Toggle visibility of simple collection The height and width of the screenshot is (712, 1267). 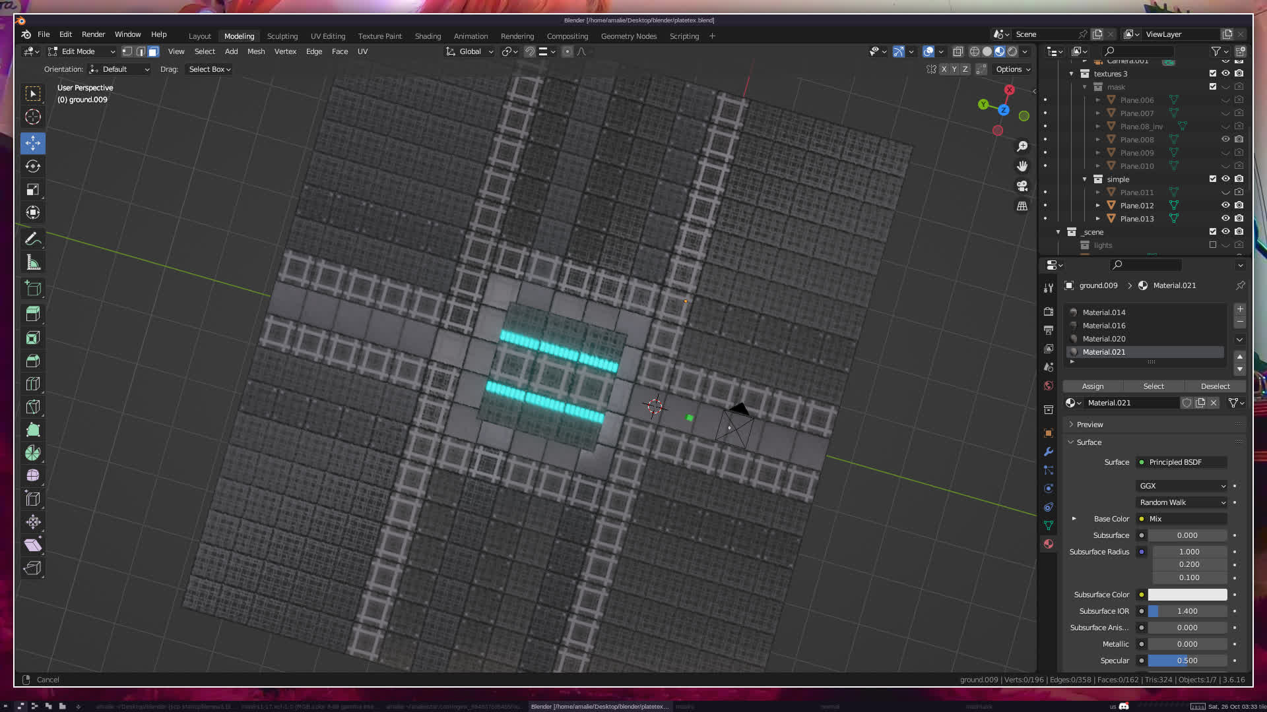coord(1225,179)
